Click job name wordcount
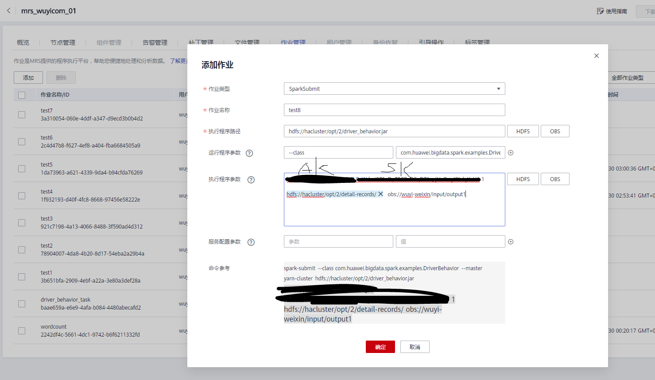The image size is (655, 380). coord(54,327)
